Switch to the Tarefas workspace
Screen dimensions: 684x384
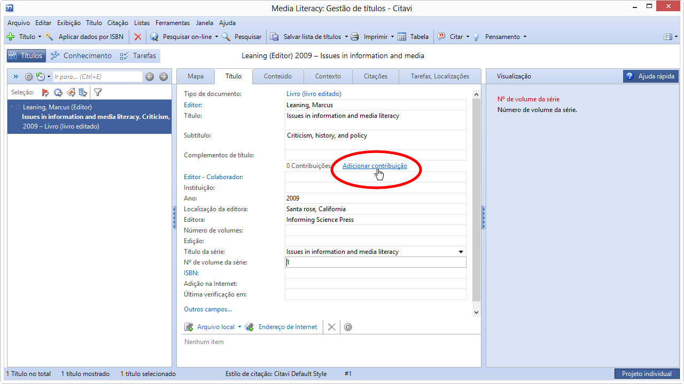pyautogui.click(x=138, y=55)
